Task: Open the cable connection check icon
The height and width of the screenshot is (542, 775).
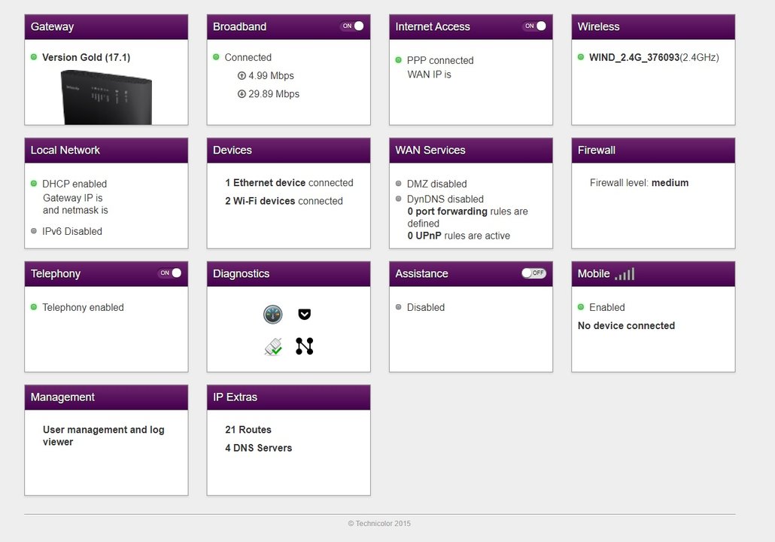Action: pyautogui.click(x=273, y=347)
